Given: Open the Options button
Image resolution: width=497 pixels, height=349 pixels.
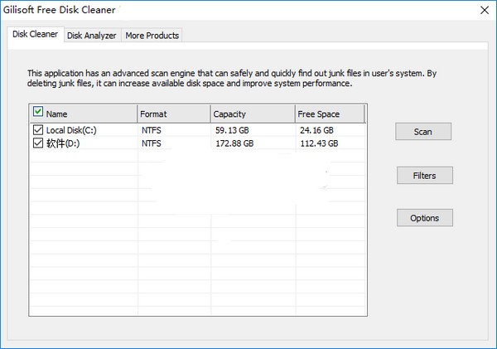Looking at the screenshot, I should (x=424, y=218).
